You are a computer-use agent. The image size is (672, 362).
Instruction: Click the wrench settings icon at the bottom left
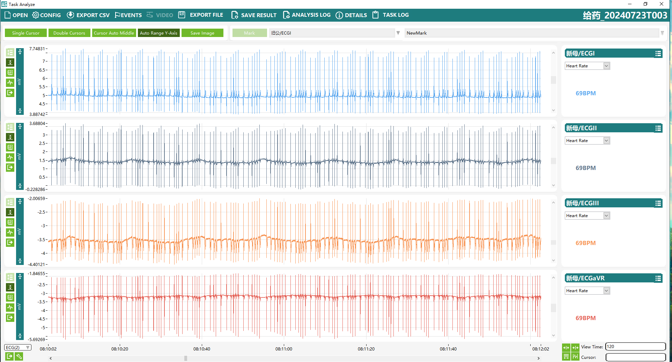click(x=19, y=356)
